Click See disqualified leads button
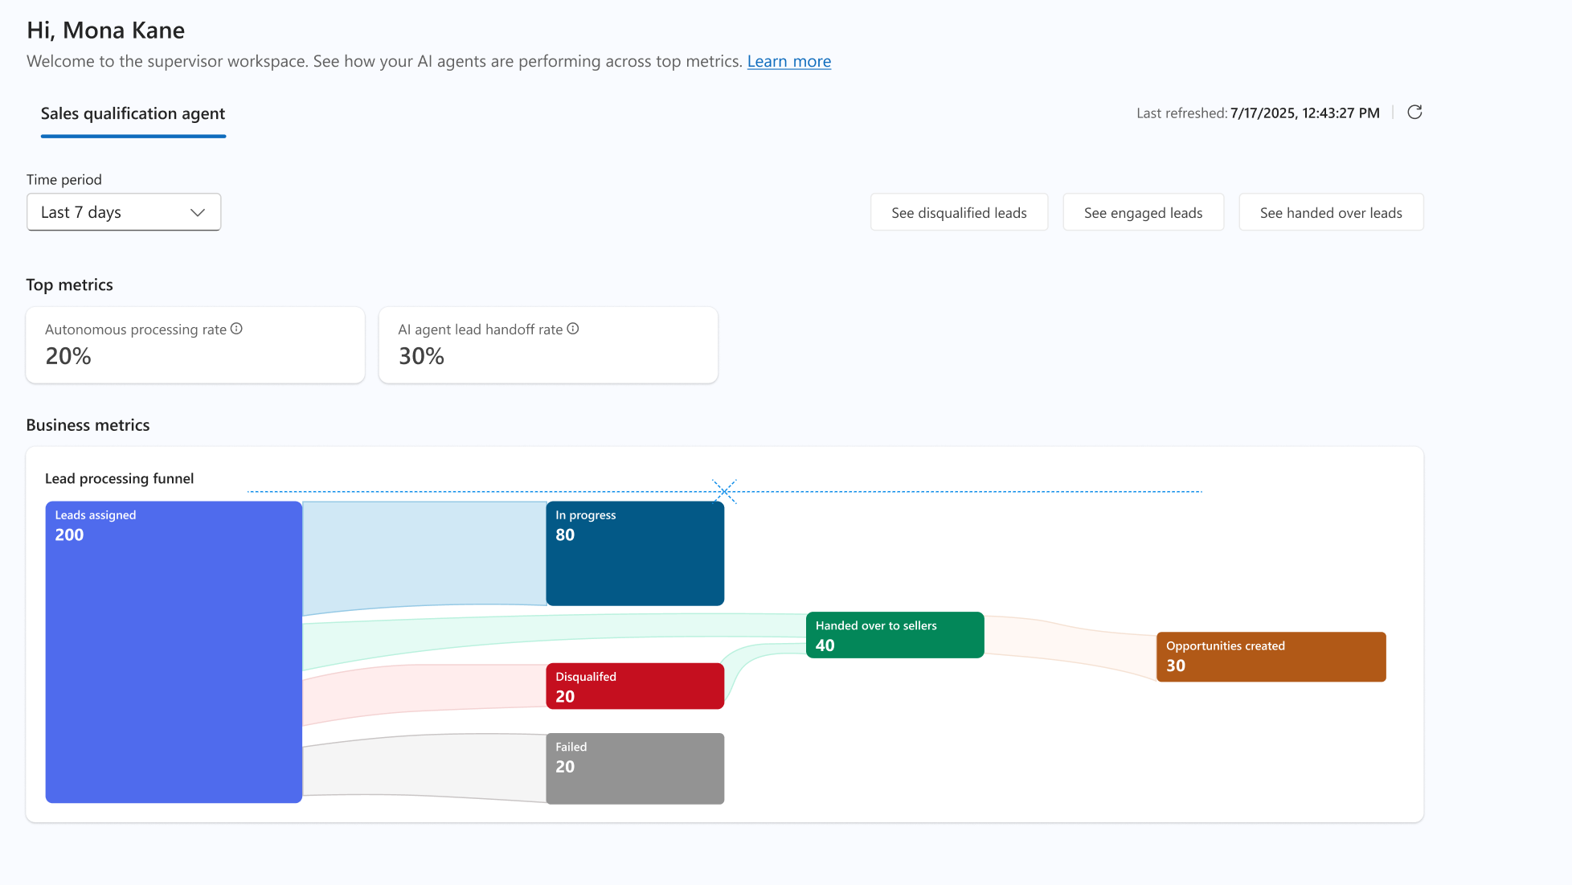 [x=959, y=212]
